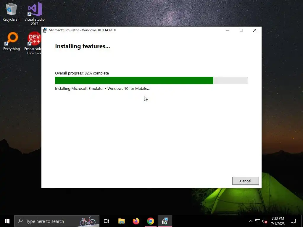Click the bicycle illustration in the search box
Image resolution: width=303 pixels, height=227 pixels.
click(x=88, y=221)
